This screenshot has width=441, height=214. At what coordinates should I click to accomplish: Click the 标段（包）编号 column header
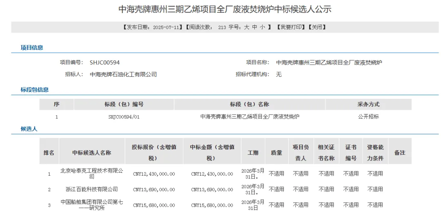124,104
